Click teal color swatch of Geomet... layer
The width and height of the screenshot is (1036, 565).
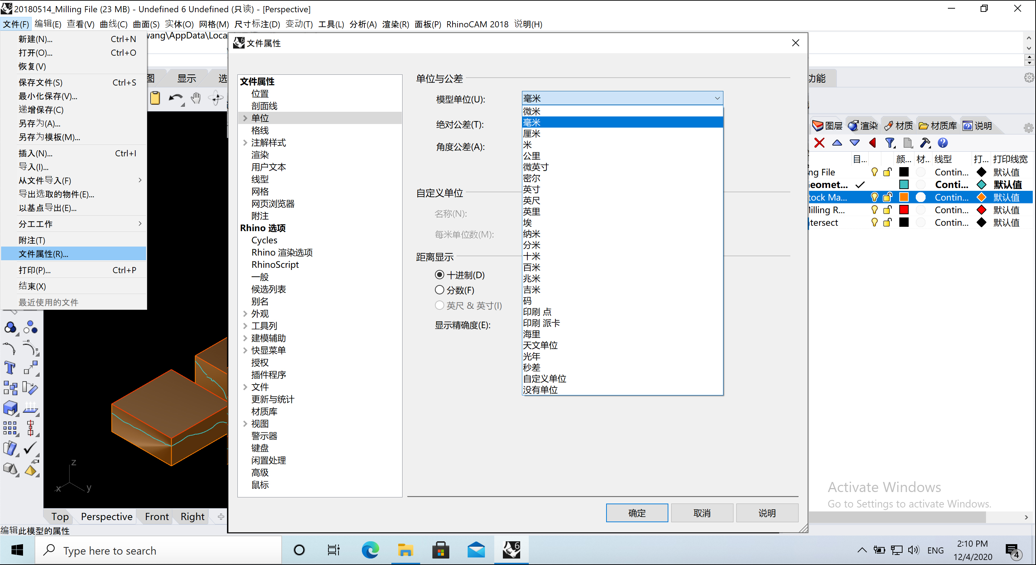pyautogui.click(x=904, y=184)
